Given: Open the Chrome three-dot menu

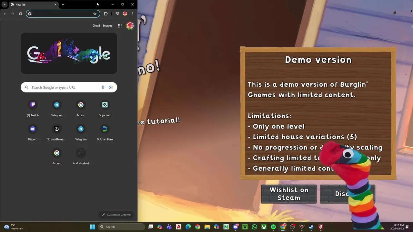Looking at the screenshot, I should click(x=133, y=14).
